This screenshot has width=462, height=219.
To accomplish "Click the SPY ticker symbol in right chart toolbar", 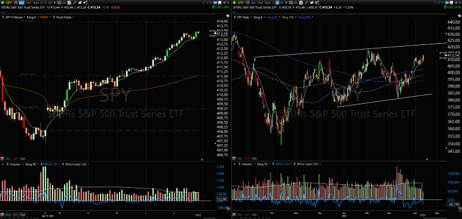I will pyautogui.click(x=241, y=3).
